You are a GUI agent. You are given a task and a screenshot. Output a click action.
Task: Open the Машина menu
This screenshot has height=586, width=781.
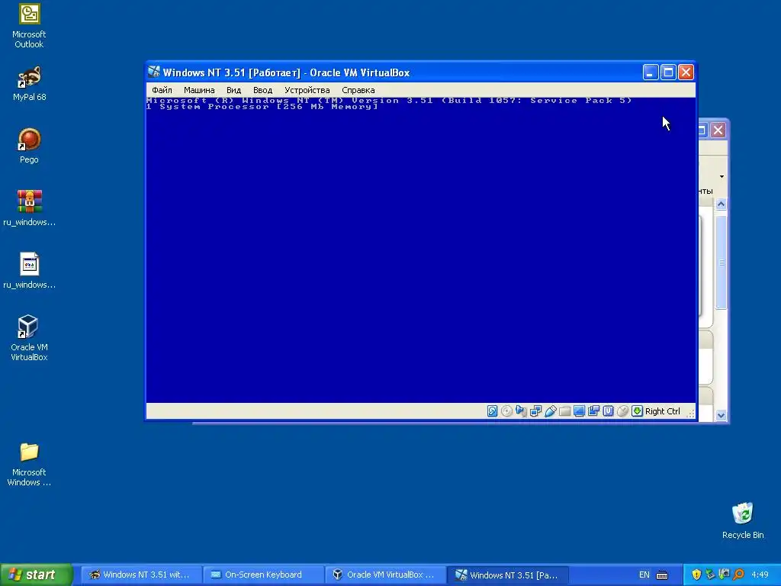(x=199, y=90)
